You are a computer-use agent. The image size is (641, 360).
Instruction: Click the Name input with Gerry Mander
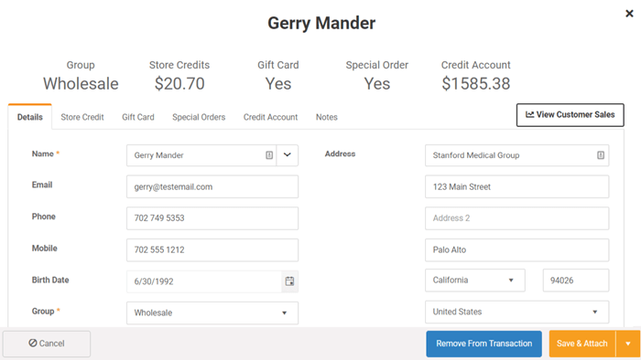[x=201, y=155]
